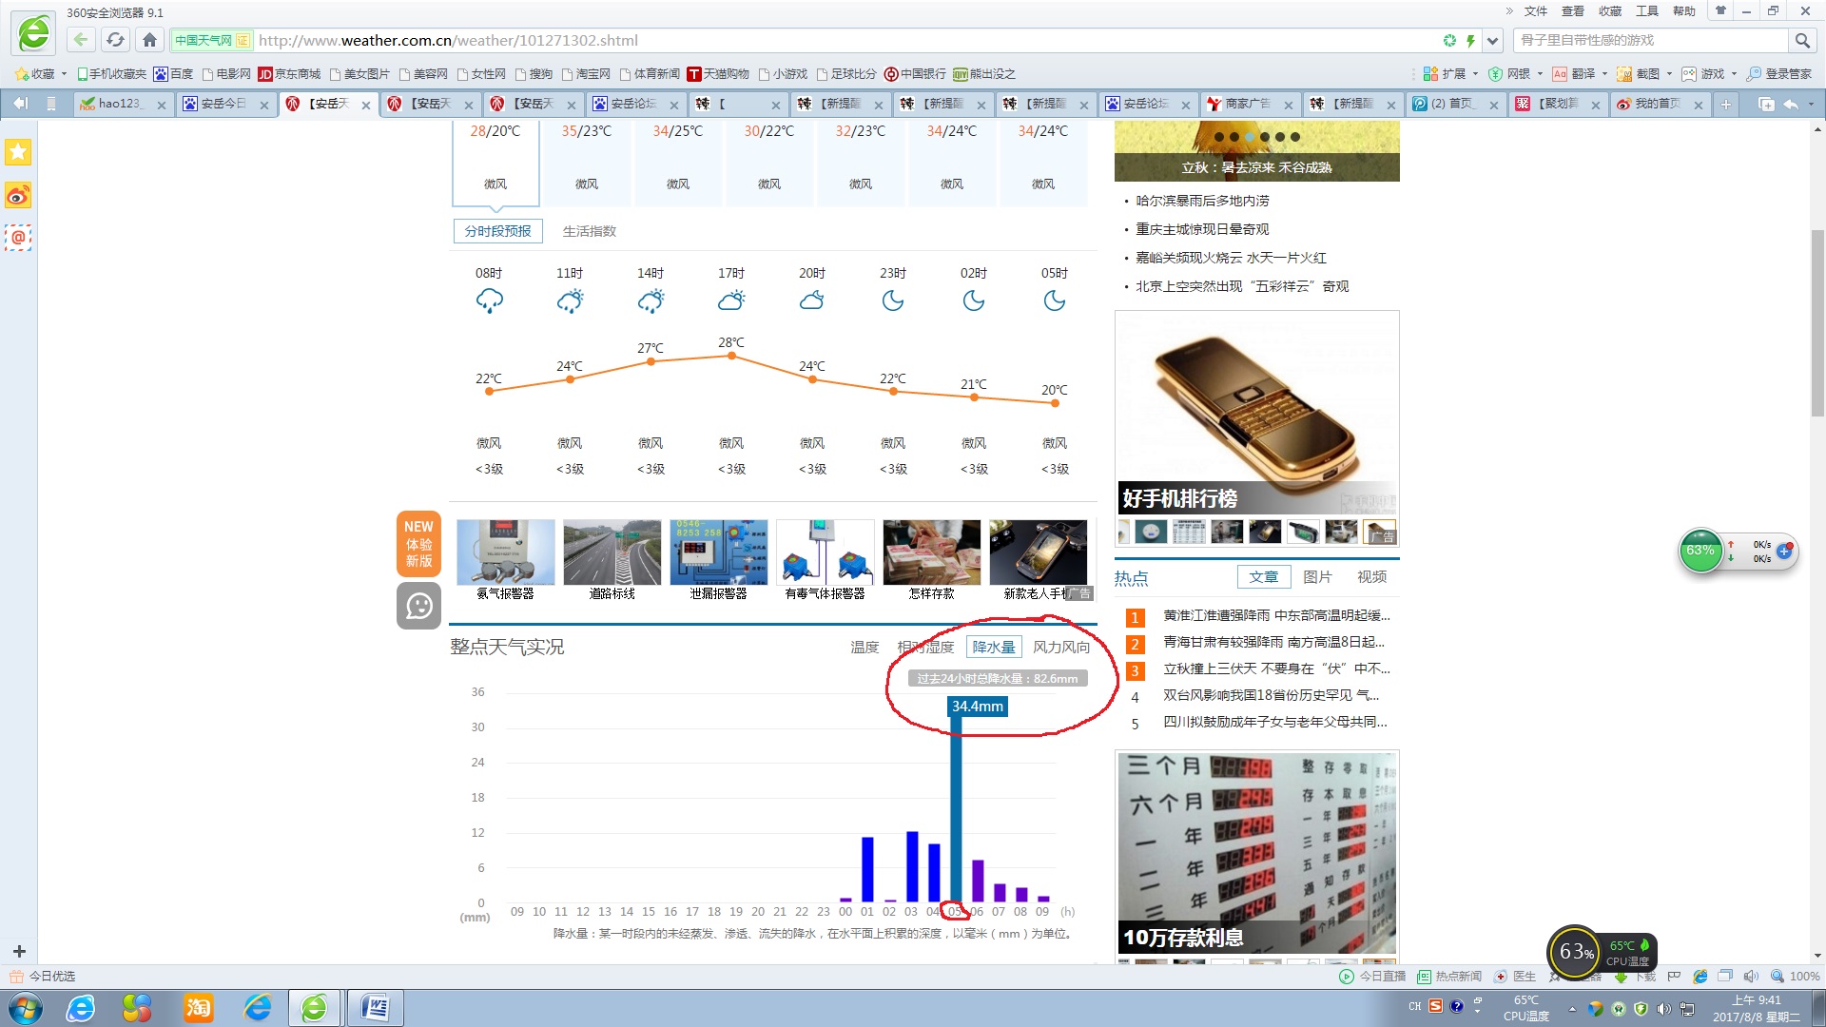Click the browser refresh icon
The height and width of the screenshot is (1027, 1826).
coord(115,40)
